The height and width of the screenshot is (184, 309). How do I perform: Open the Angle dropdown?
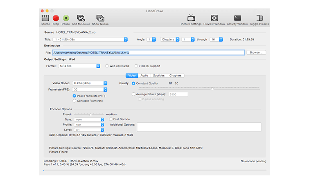tap(151, 39)
